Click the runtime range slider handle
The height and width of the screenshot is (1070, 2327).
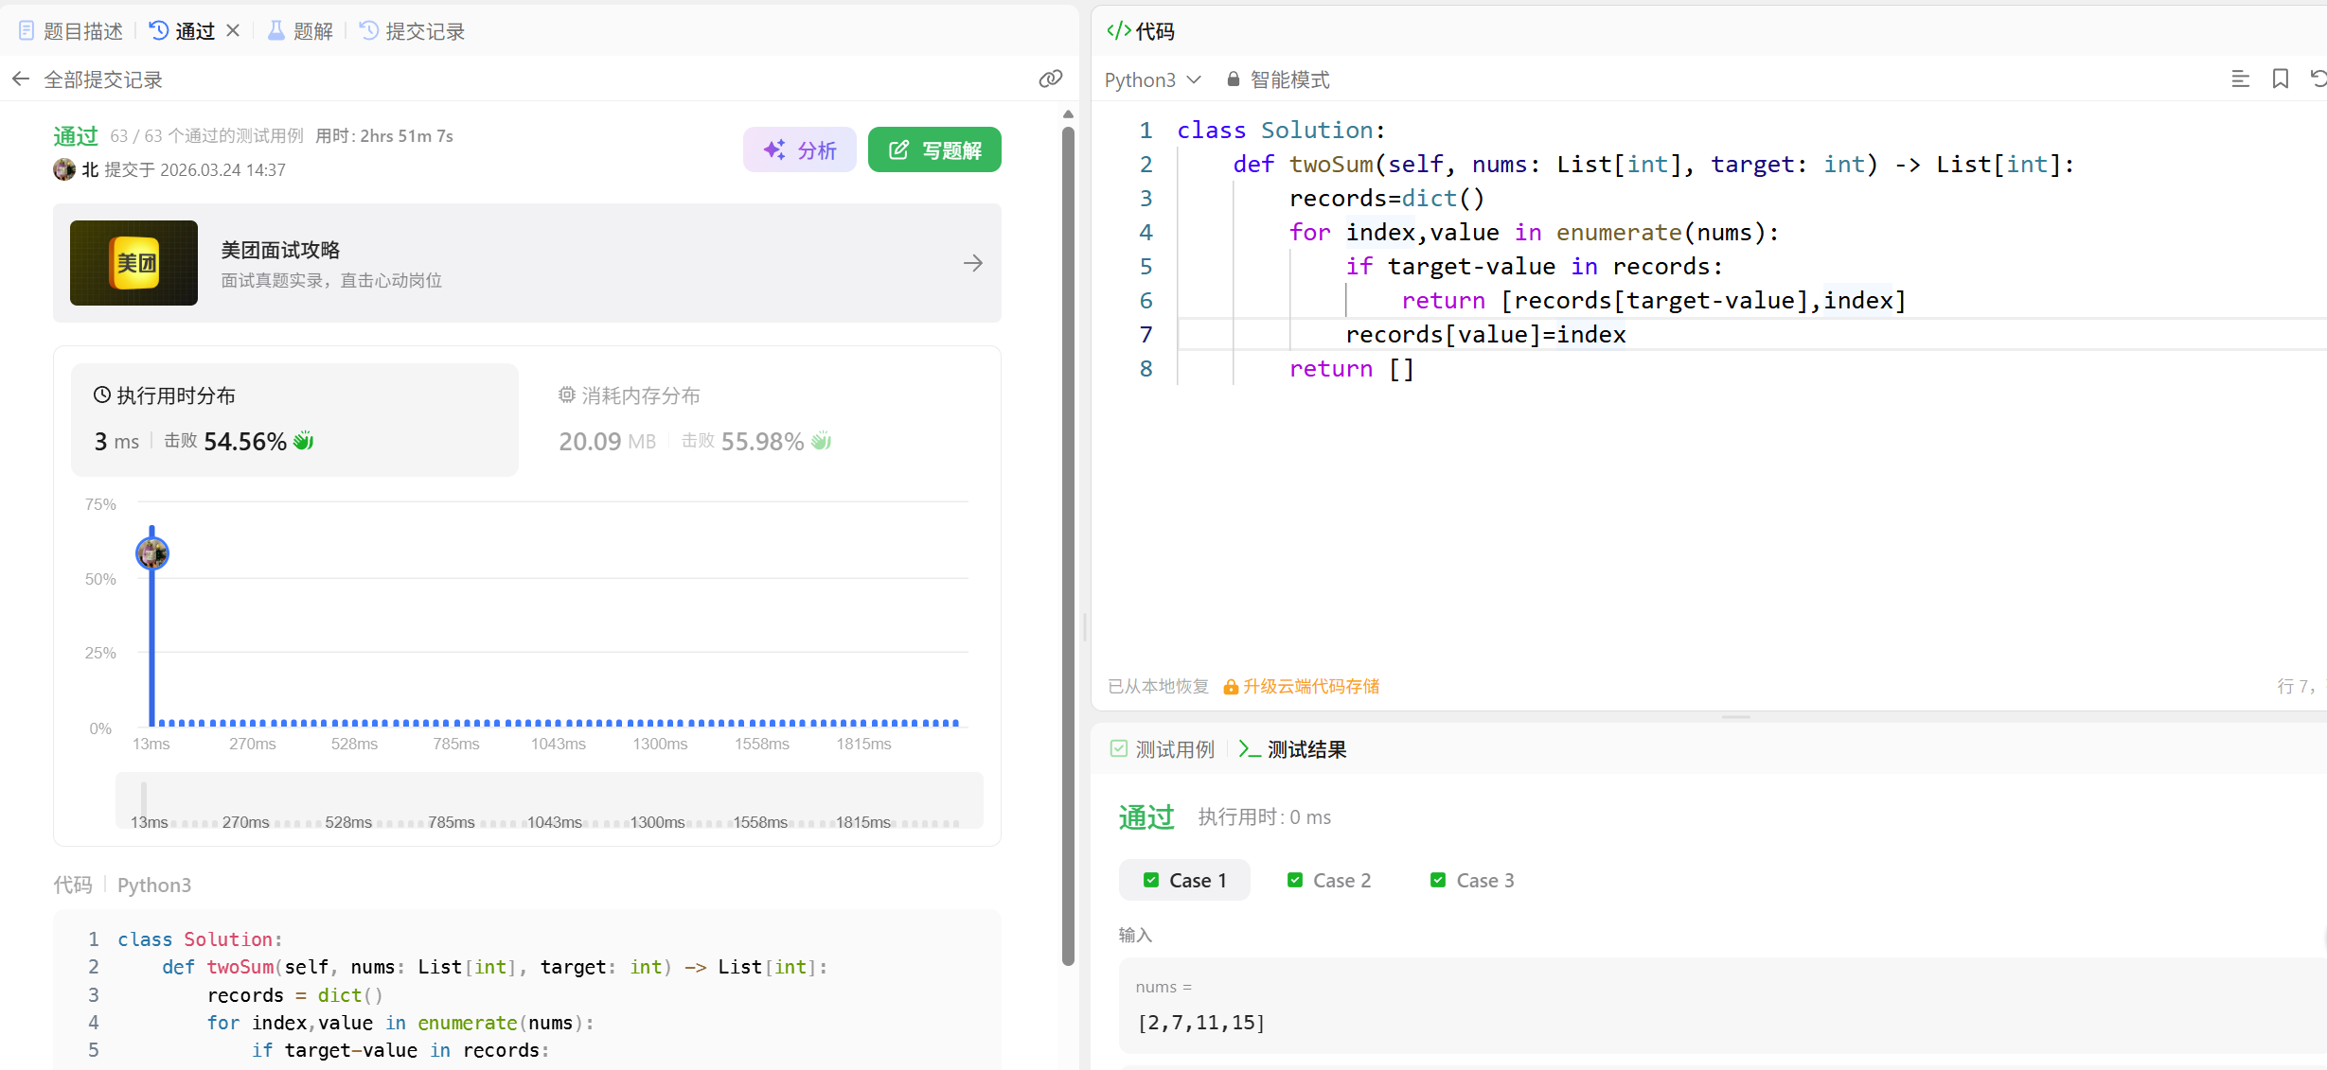point(144,799)
